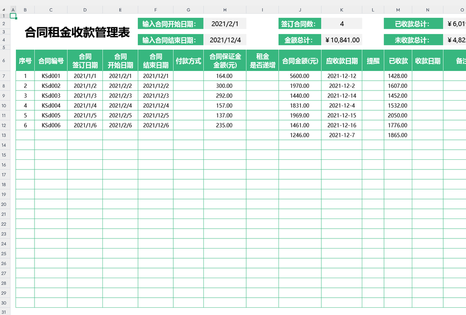
Task: Select the 已收款总计 green label
Action: pos(412,24)
